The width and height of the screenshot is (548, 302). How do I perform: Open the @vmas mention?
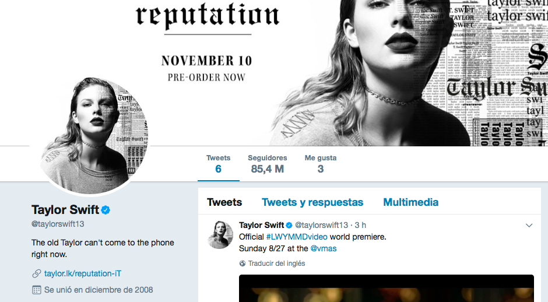(x=323, y=248)
